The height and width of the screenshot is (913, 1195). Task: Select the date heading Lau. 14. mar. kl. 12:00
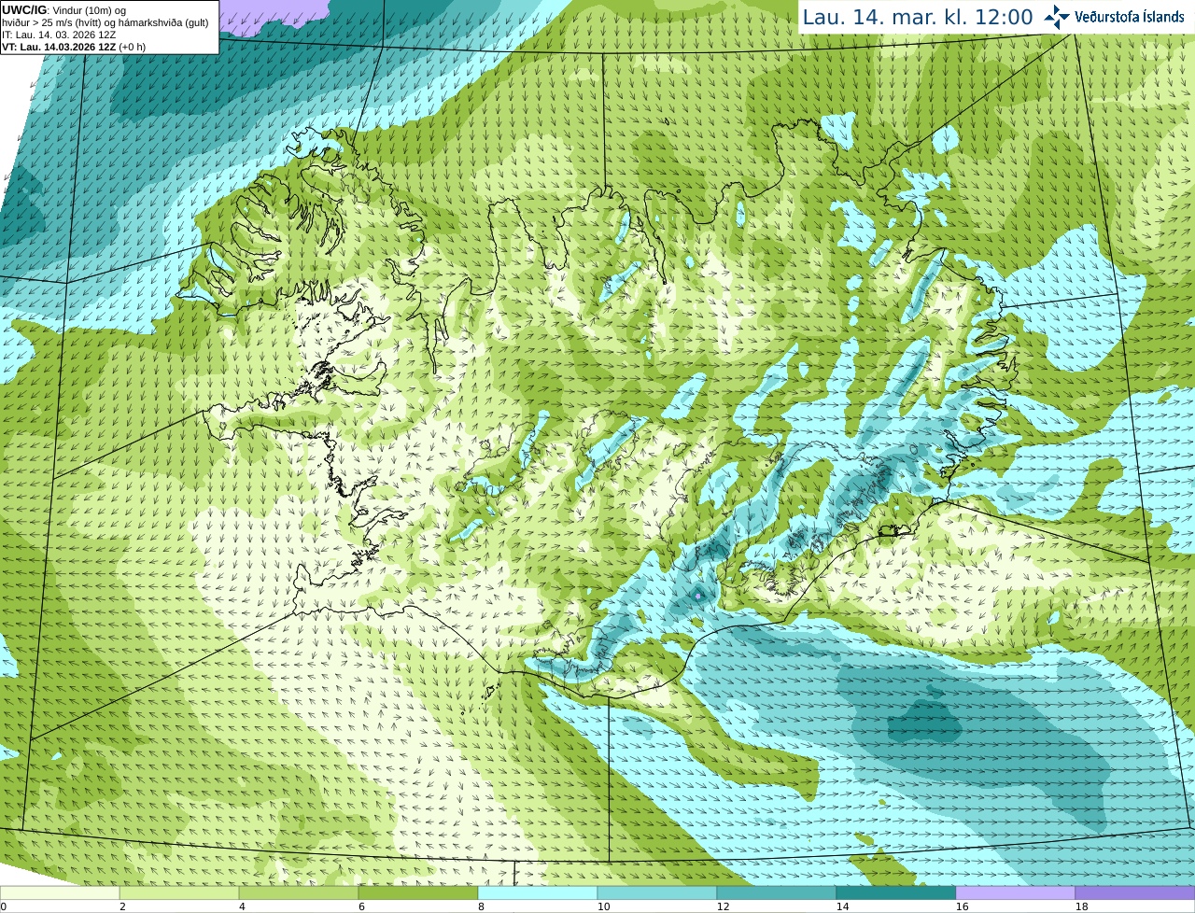point(918,17)
